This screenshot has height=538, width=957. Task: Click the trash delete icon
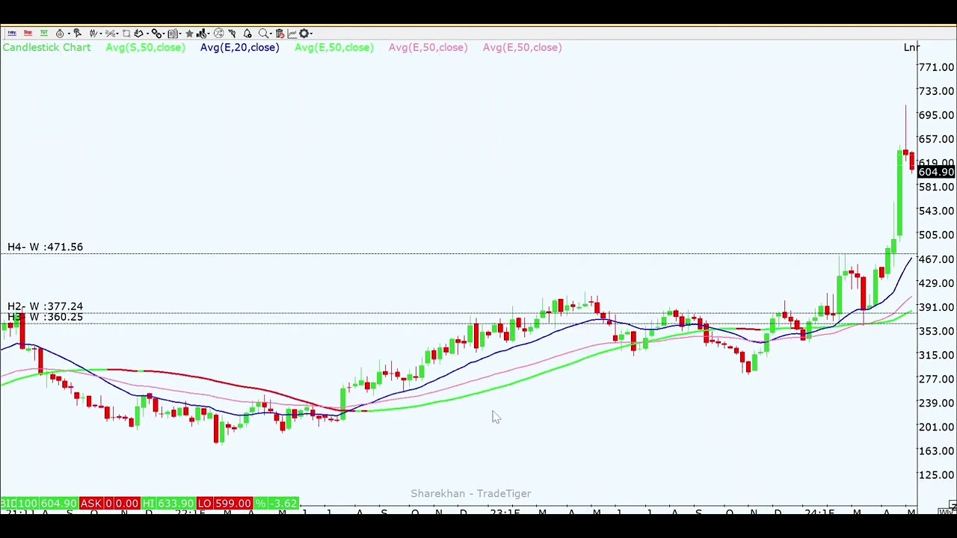(280, 33)
